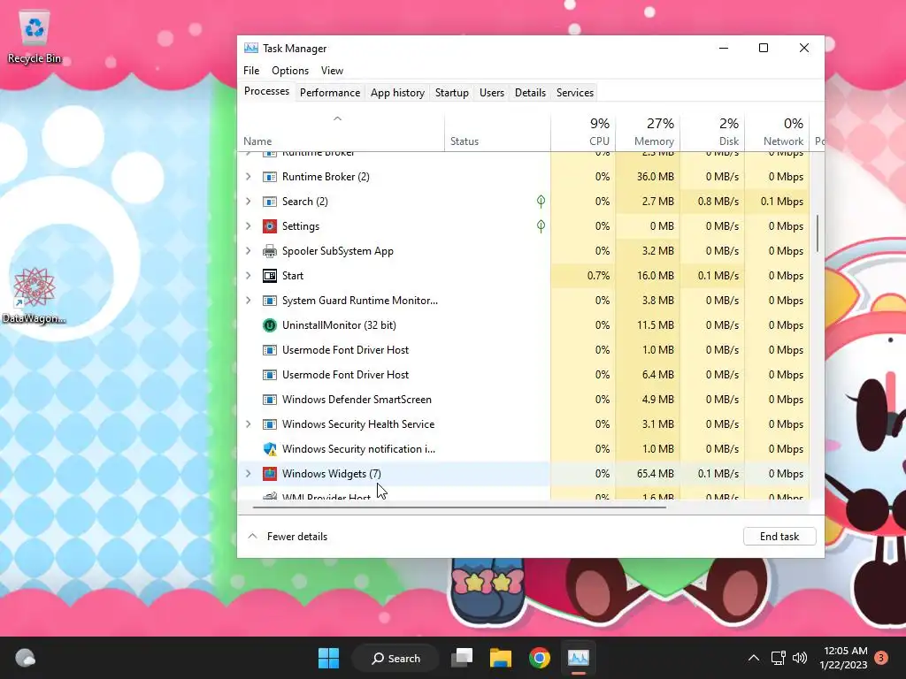Viewport: 906px width, 679px height.
Task: Click the horizontal scrollbar in process list
Action: coord(459,507)
